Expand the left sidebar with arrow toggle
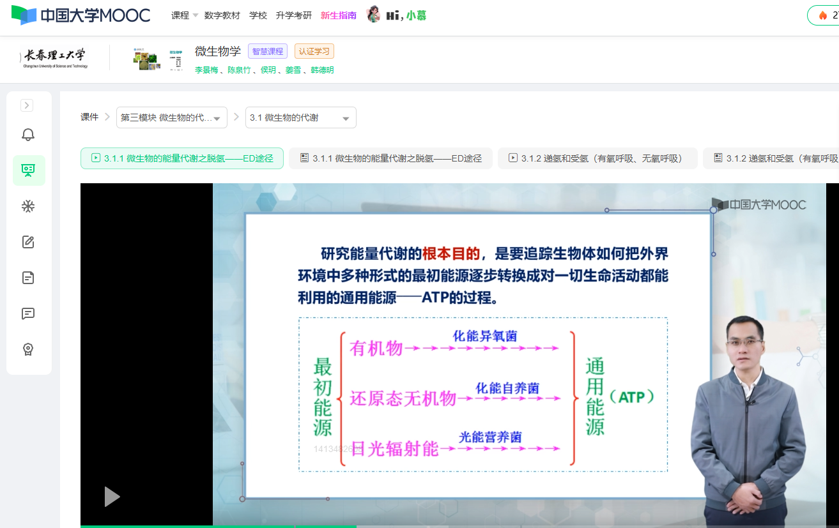This screenshot has height=528, width=839. 27,105
